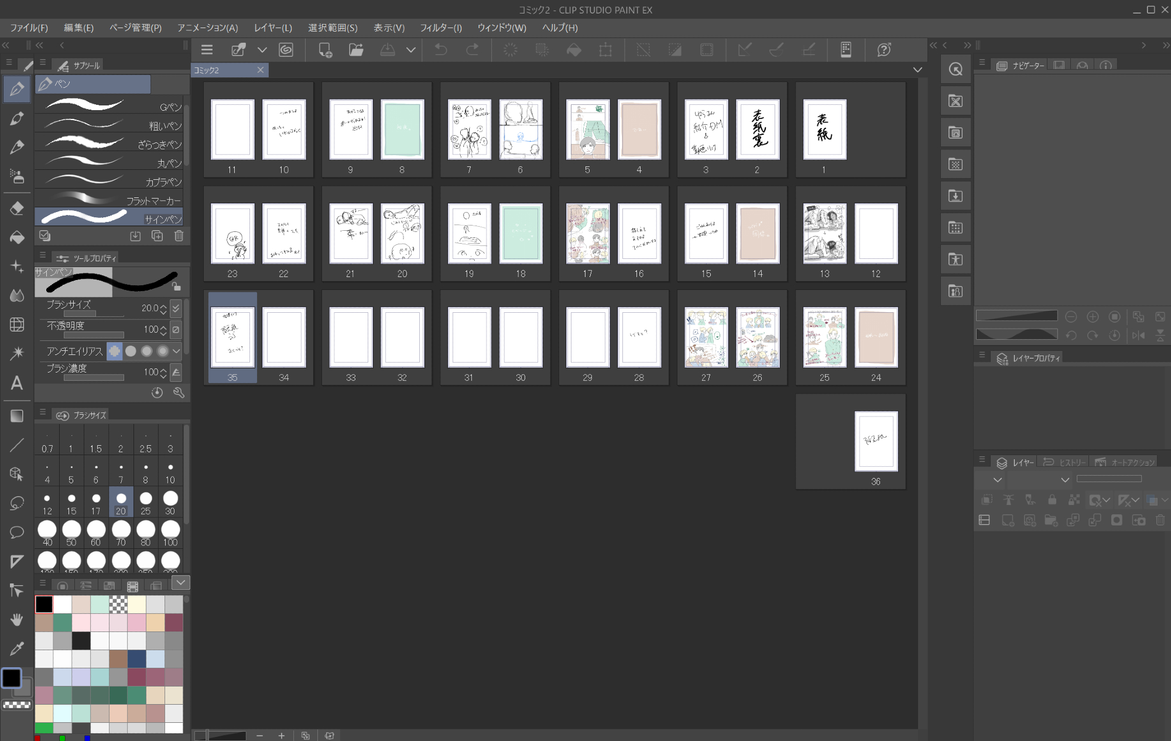Expand the anti-aliasing options dropdown arrow
This screenshot has width=1171, height=741.
coord(176,351)
